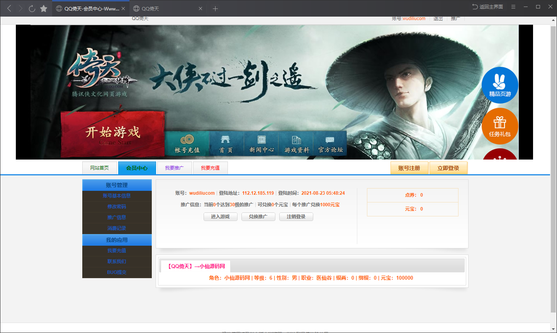
Task: Switch to the 网站首页 tab
Action: click(100, 168)
